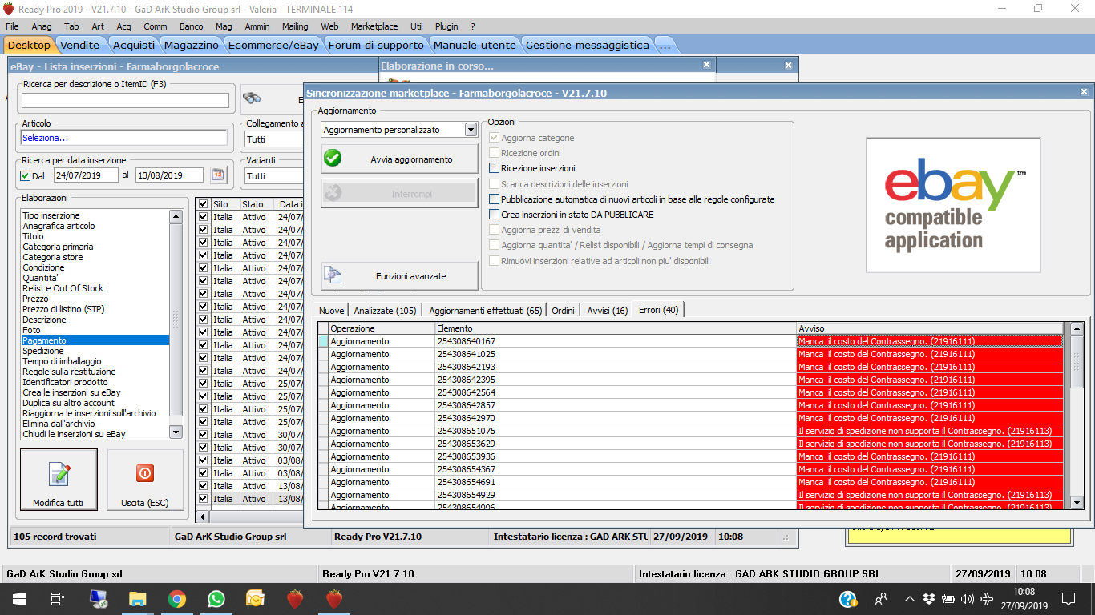Check Crea inserzioni in stato DA PUBBLICARE
The image size is (1095, 615).
click(495, 215)
